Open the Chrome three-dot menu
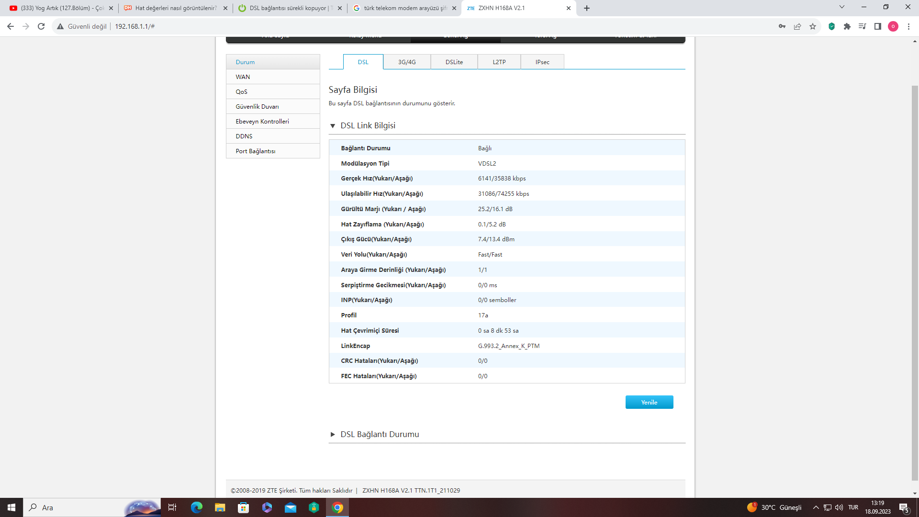The image size is (919, 517). 908,26
